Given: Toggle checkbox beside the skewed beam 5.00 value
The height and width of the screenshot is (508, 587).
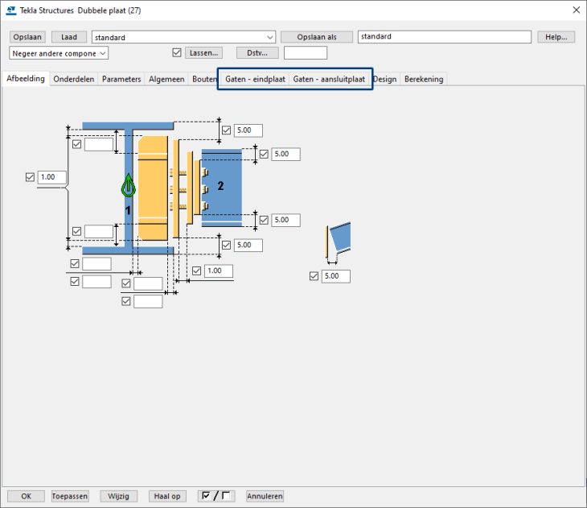Looking at the screenshot, I should tap(314, 276).
